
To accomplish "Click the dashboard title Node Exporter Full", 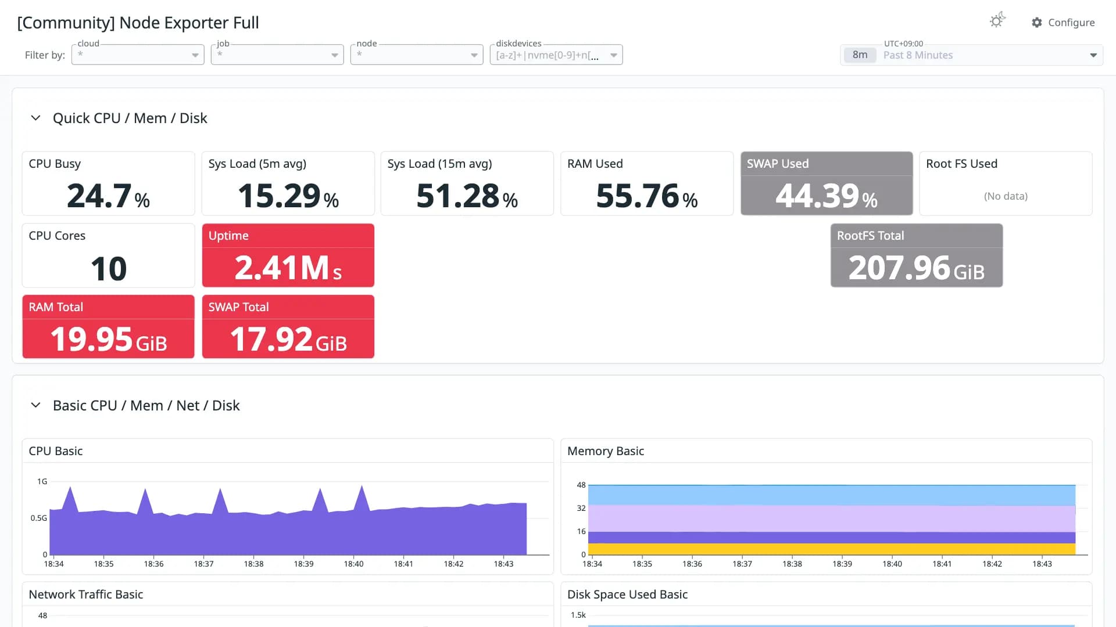I will pyautogui.click(x=138, y=23).
